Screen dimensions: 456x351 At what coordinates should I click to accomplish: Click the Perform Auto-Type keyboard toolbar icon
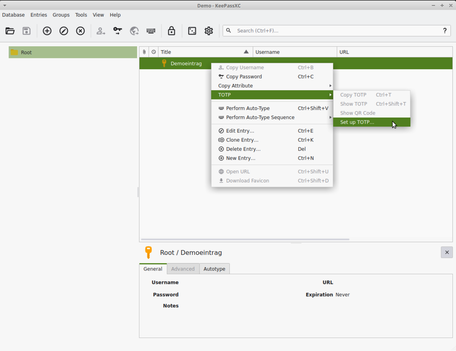click(151, 31)
